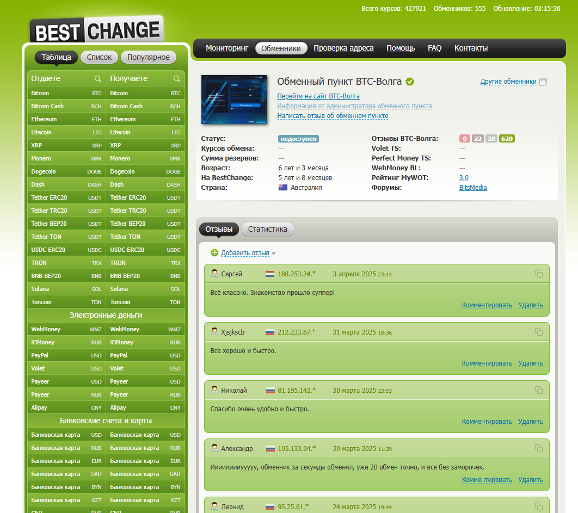Click the user avatar icon next to Александр
The height and width of the screenshot is (513, 578).
[214, 448]
